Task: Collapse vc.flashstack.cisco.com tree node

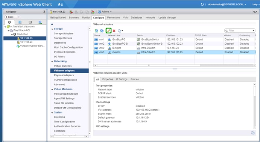Action: pos(5,27)
